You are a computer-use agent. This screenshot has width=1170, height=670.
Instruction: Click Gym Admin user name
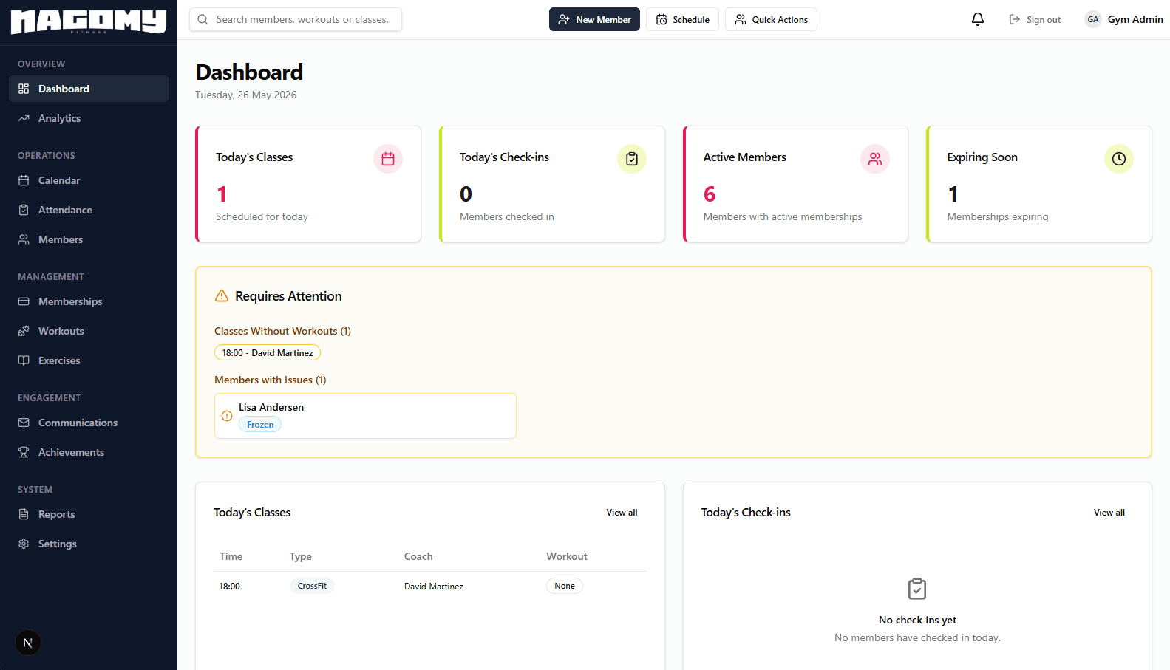tap(1135, 19)
